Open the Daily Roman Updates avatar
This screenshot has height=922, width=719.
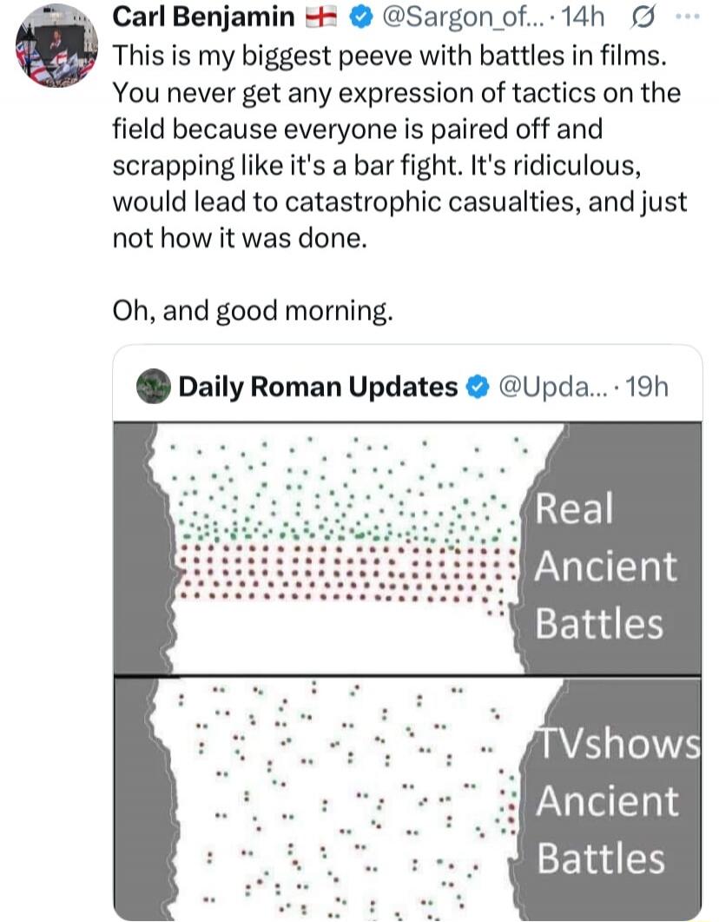[x=154, y=388]
